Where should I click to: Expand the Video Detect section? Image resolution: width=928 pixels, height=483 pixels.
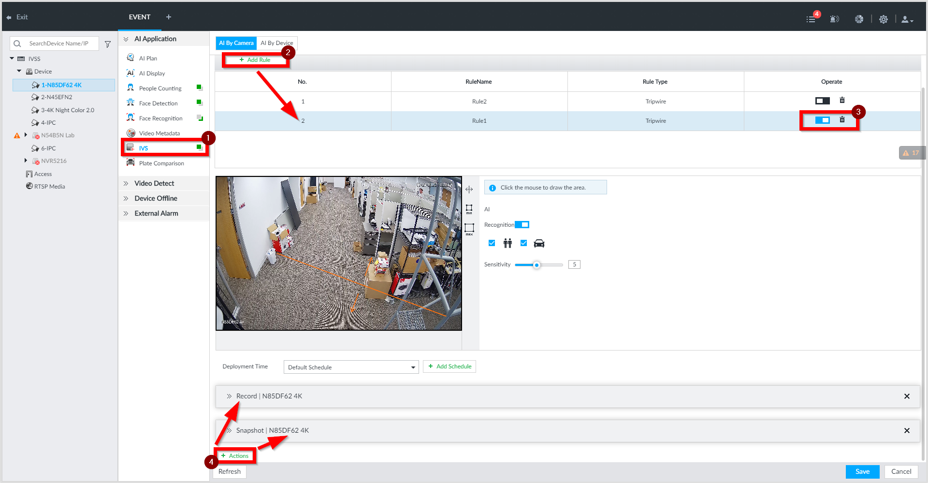click(x=126, y=183)
